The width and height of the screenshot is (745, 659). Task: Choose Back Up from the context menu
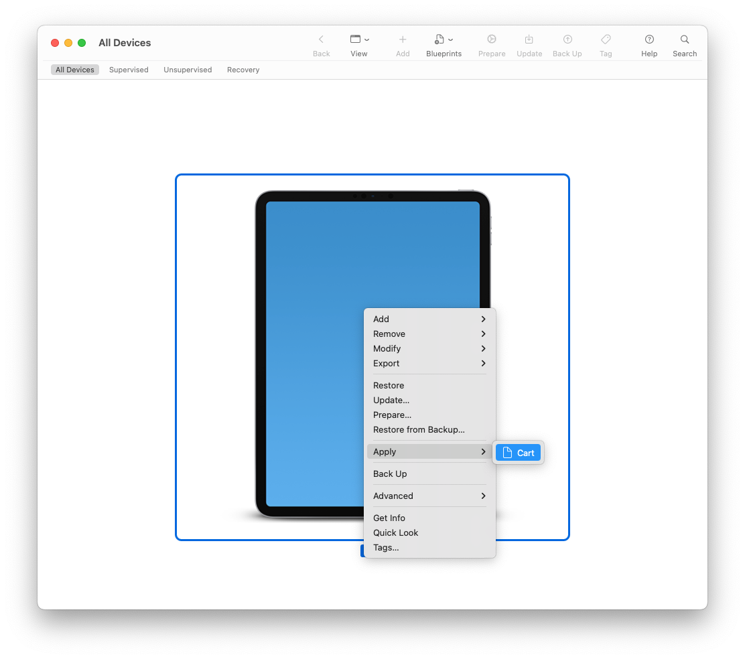click(429, 474)
